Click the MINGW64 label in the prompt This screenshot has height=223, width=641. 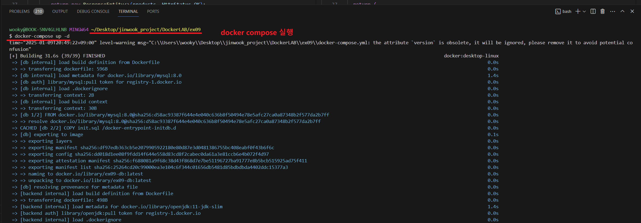coord(79,30)
